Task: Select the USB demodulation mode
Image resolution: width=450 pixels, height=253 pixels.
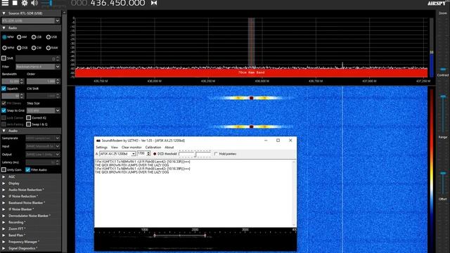Action: 49,37
